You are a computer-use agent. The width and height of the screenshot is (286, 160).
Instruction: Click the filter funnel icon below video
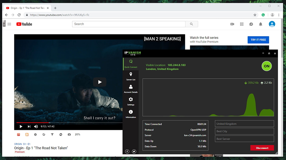tap(52, 134)
